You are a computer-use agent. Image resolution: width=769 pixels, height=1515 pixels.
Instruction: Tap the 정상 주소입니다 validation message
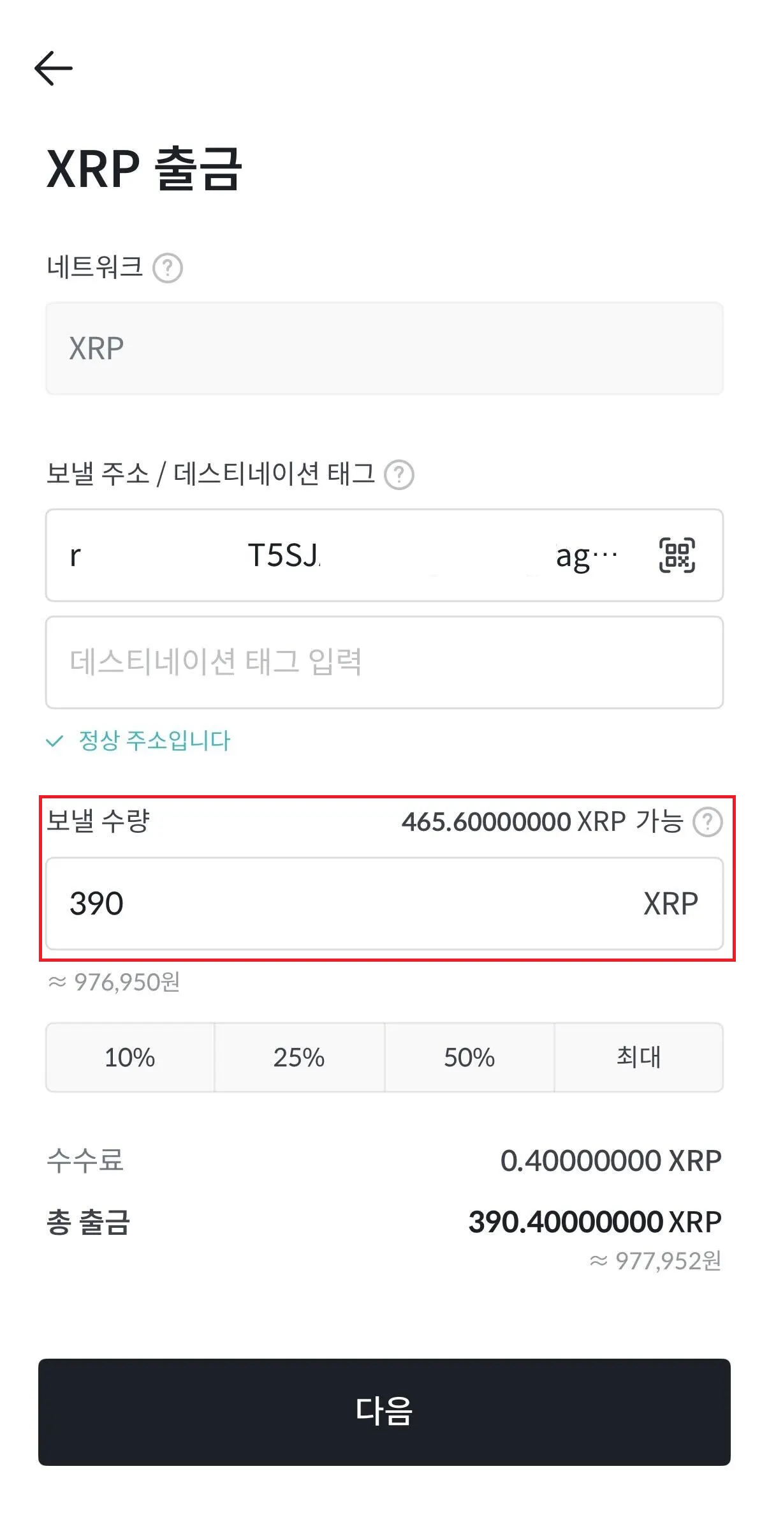(154, 741)
